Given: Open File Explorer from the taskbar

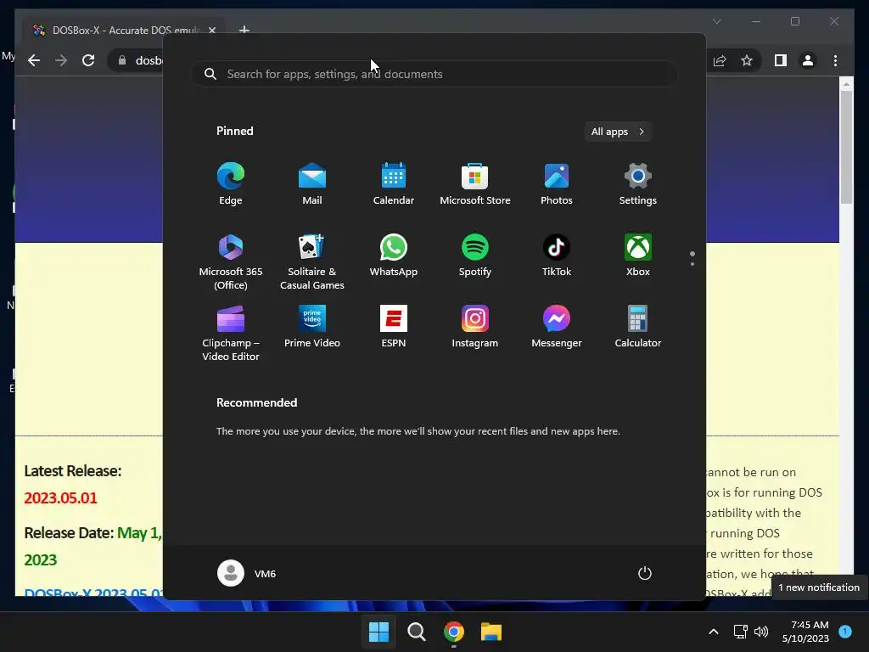Looking at the screenshot, I should click(x=491, y=632).
